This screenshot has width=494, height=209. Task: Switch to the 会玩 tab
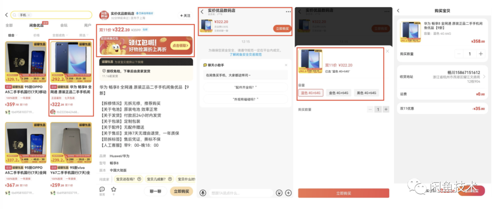[64, 25]
